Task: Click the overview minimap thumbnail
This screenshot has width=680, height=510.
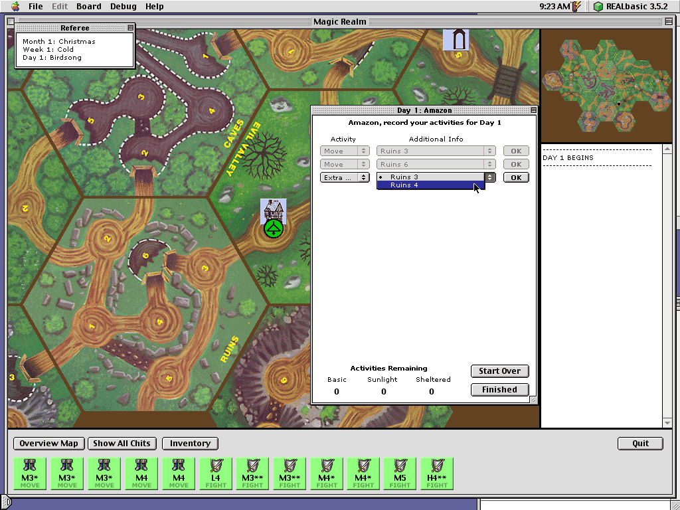Action: [x=606, y=86]
